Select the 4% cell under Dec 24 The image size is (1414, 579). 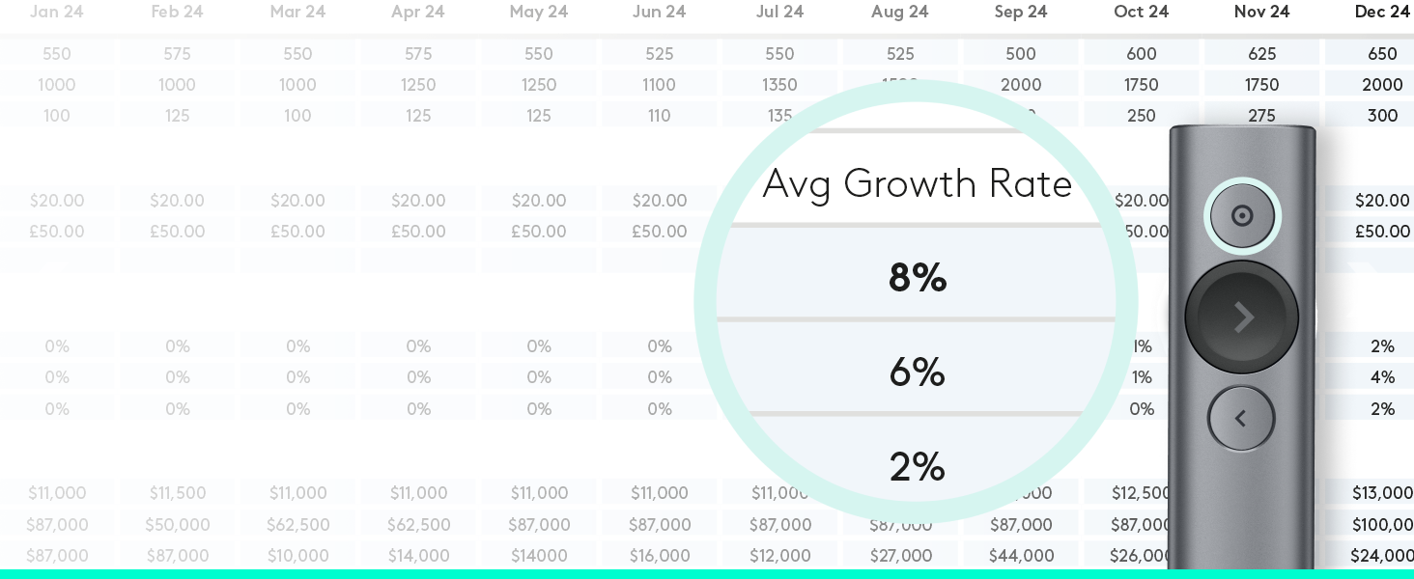tap(1382, 377)
